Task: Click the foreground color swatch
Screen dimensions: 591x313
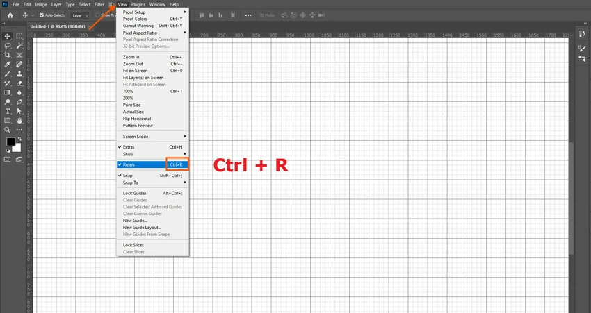Action: [x=10, y=142]
